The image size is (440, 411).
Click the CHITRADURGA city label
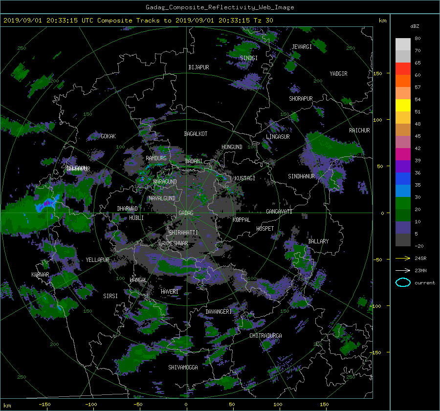265,336
